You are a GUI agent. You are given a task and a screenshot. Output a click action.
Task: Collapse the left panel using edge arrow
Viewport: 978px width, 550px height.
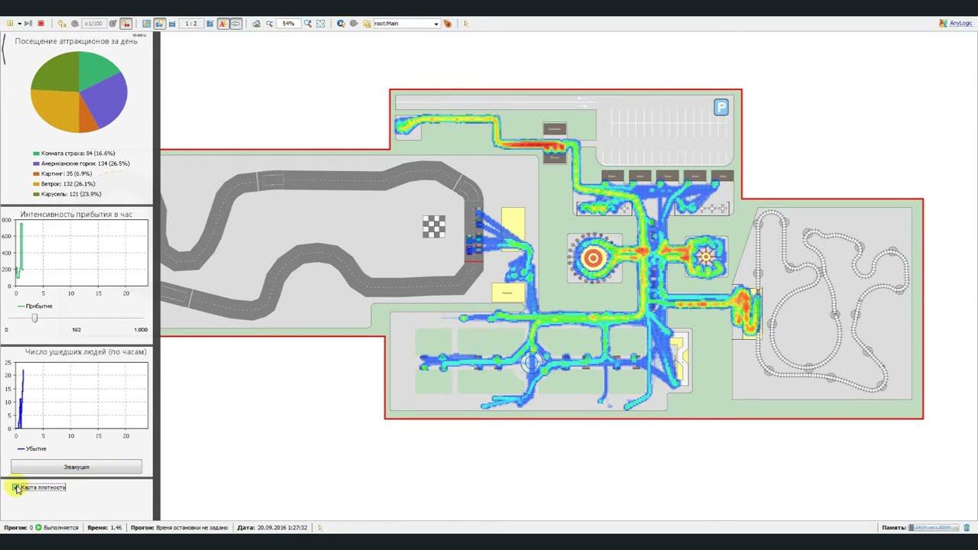tap(4, 50)
